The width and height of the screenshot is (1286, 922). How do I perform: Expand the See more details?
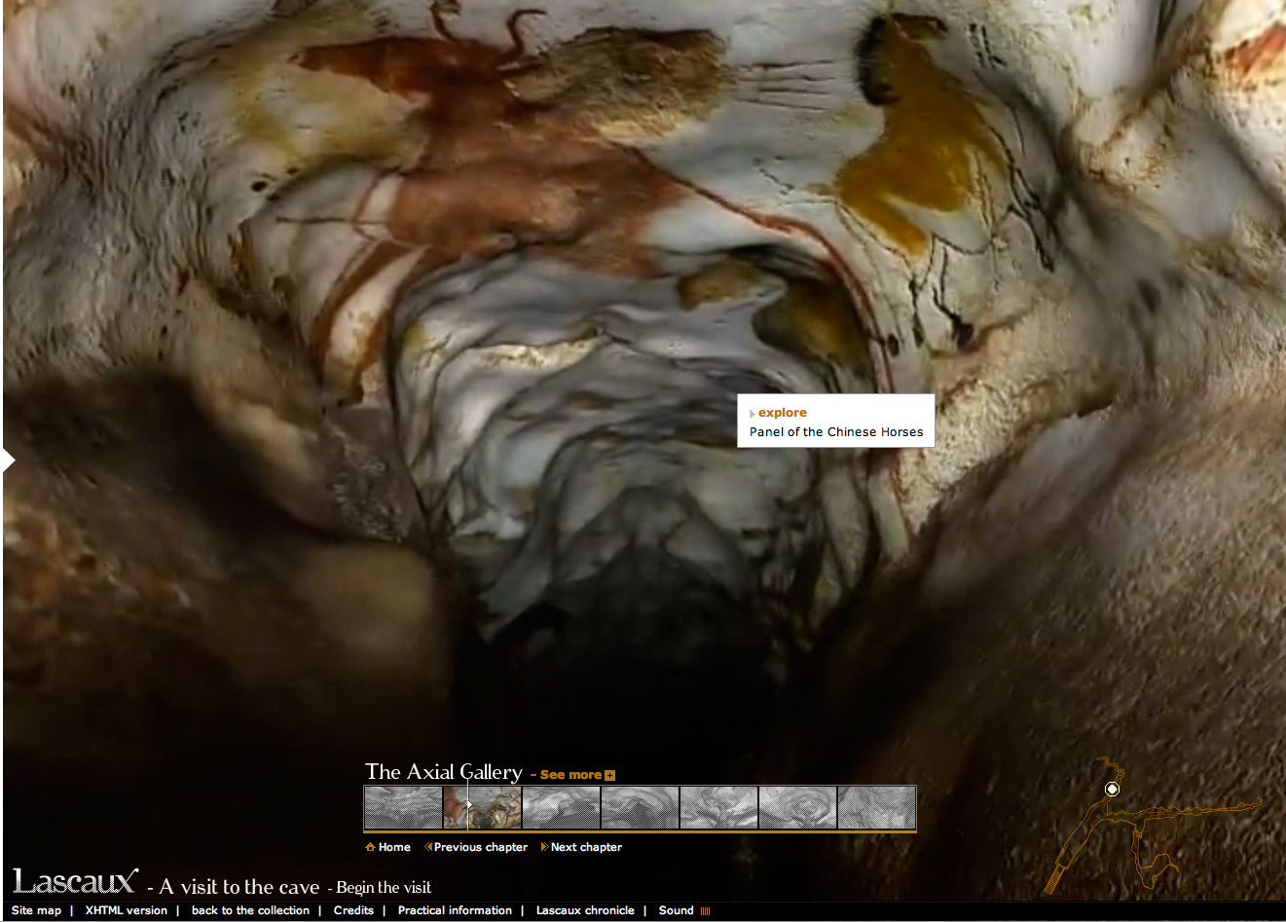(570, 775)
